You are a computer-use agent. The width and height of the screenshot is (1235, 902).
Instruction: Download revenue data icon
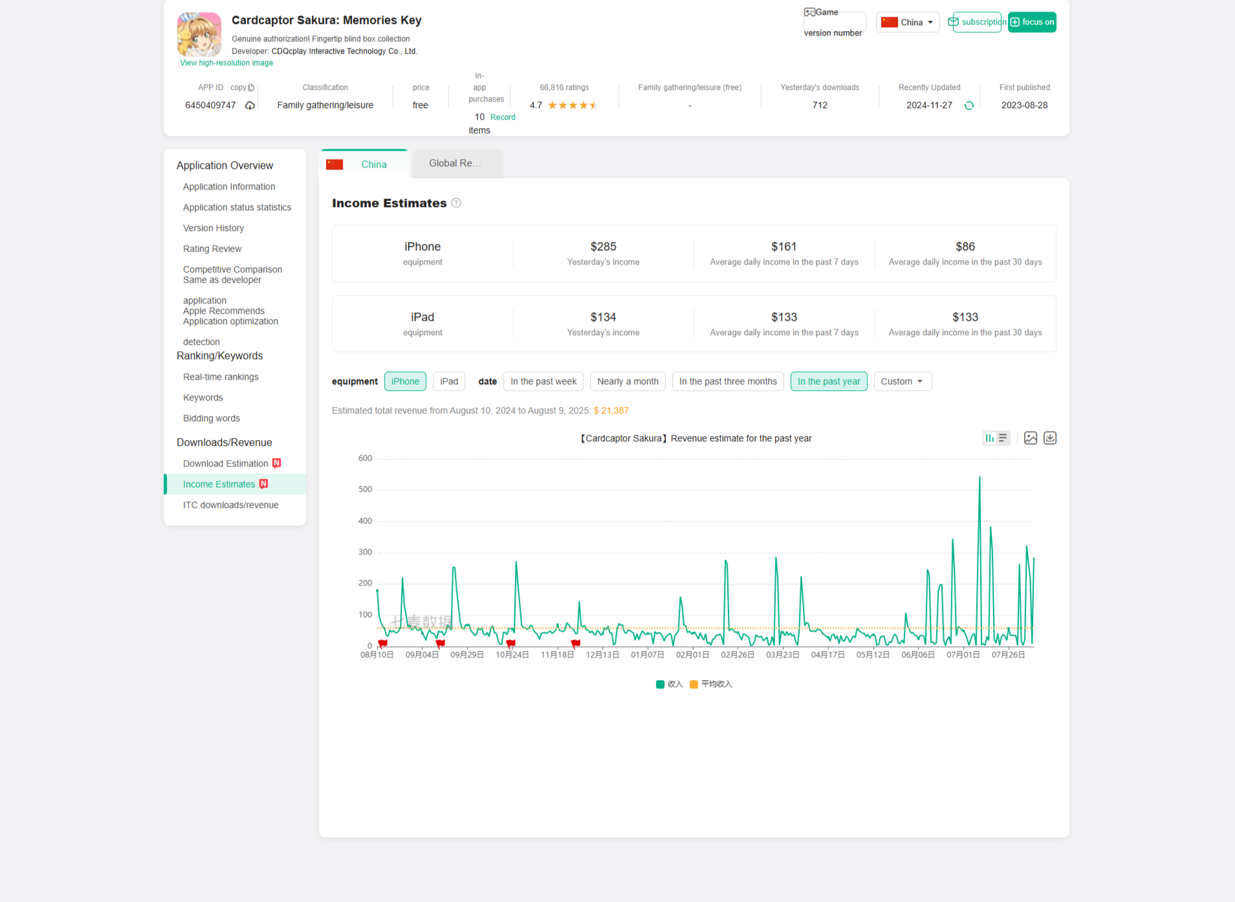point(1050,438)
